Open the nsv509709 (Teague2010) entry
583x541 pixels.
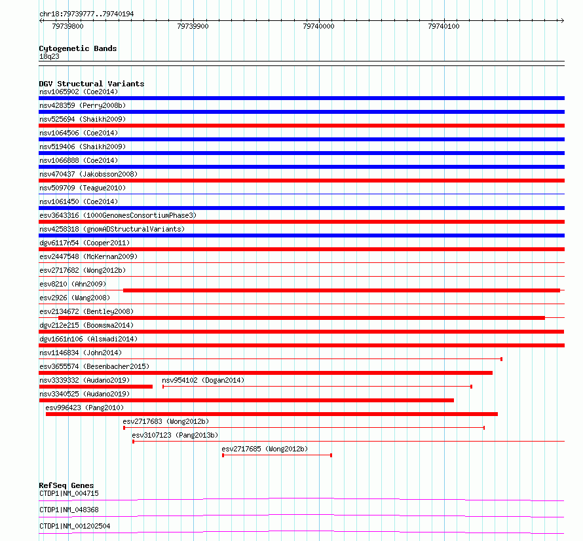click(x=83, y=188)
